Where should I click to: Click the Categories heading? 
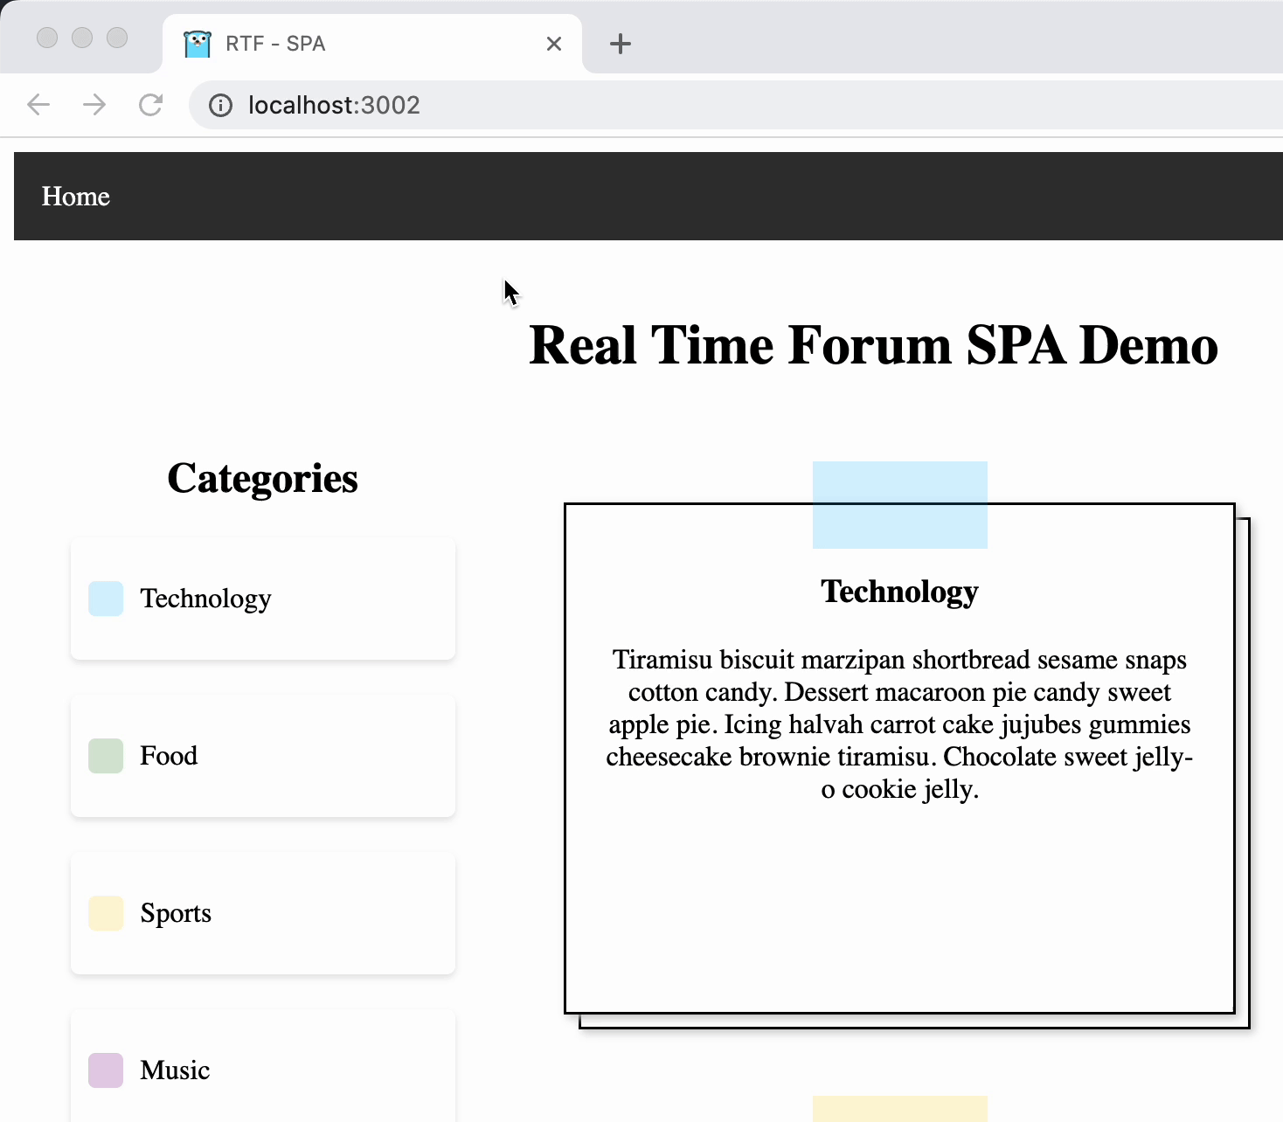[x=263, y=479]
